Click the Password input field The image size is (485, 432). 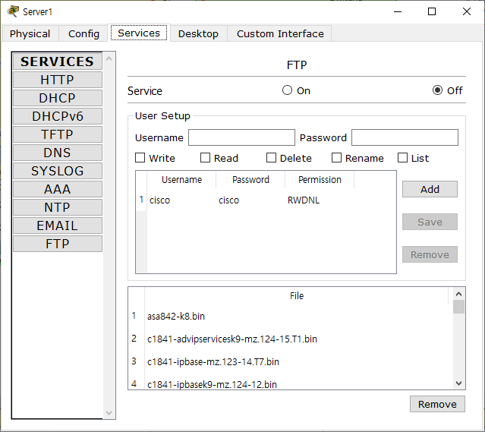pyautogui.click(x=405, y=137)
